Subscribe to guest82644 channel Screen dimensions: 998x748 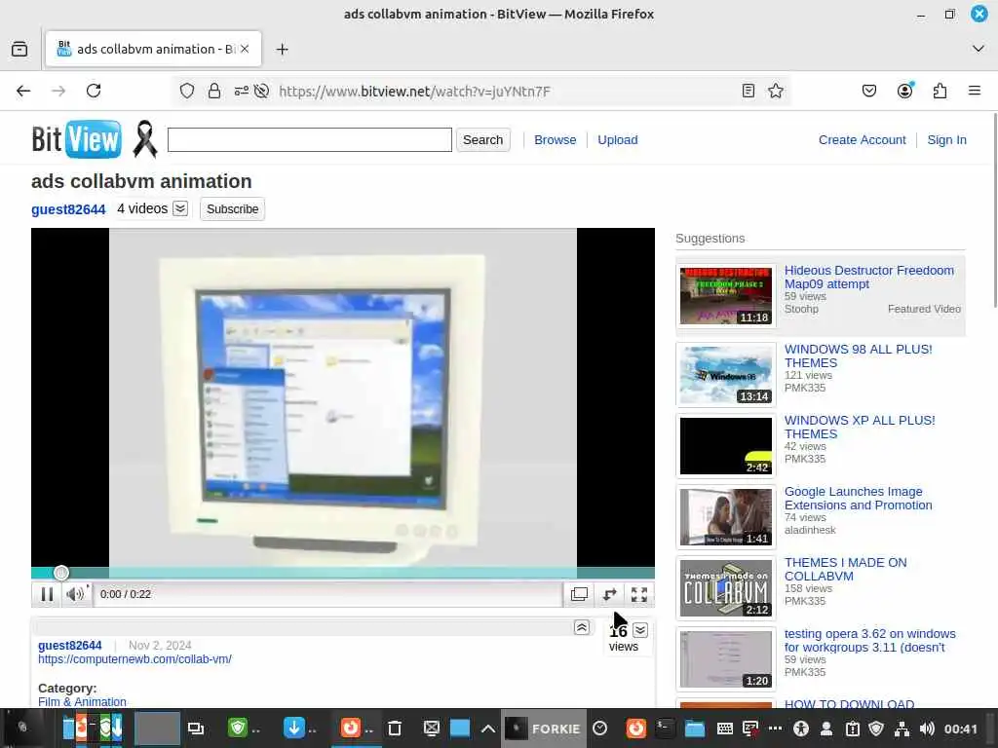[x=232, y=209]
